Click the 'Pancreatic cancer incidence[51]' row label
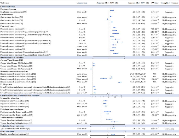Screen dimensions: 179x138 pyautogui.click(x=13, y=46)
